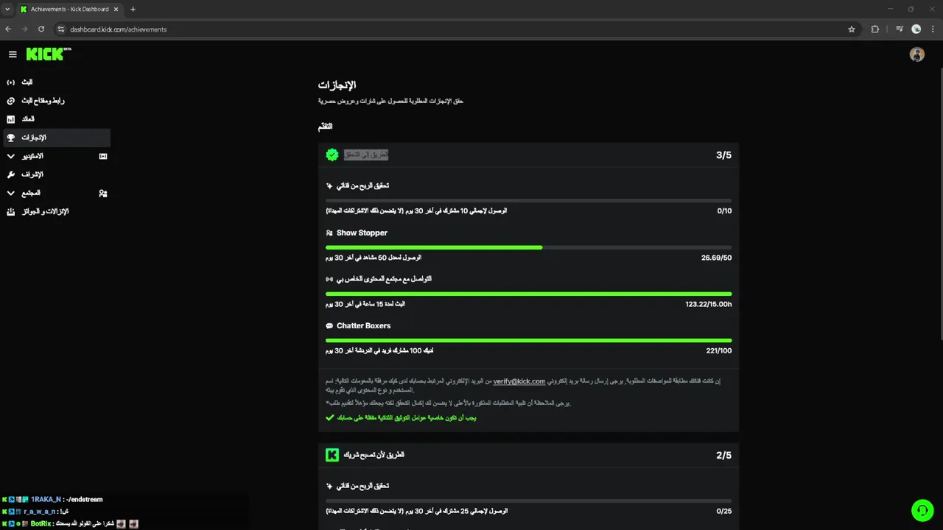Open the Chrome extensions puzzle icon
The height and width of the screenshot is (530, 943).
tap(875, 29)
